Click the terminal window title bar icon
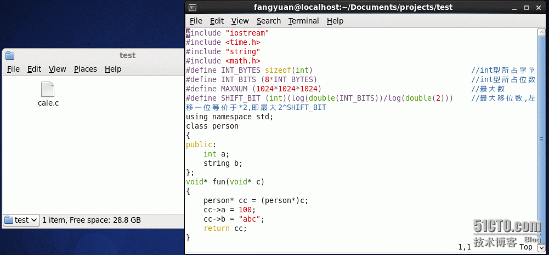The height and width of the screenshot is (255, 549). click(x=192, y=7)
